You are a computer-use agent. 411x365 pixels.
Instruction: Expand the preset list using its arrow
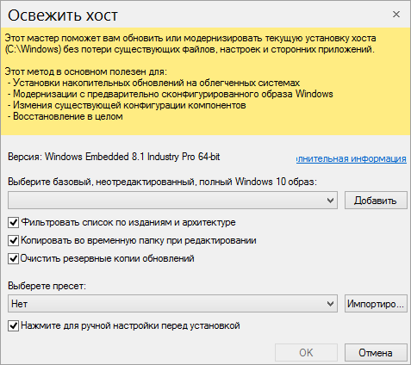[x=330, y=303]
